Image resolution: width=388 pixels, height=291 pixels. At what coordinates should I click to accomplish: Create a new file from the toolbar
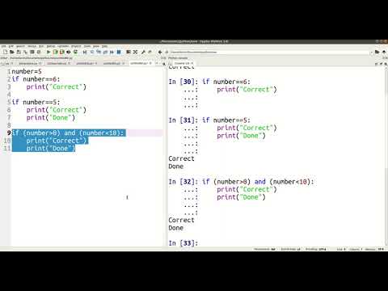point(5,52)
